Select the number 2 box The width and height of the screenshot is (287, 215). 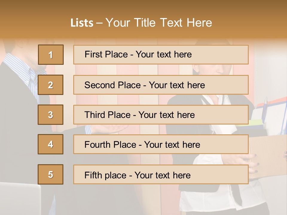coord(51,85)
